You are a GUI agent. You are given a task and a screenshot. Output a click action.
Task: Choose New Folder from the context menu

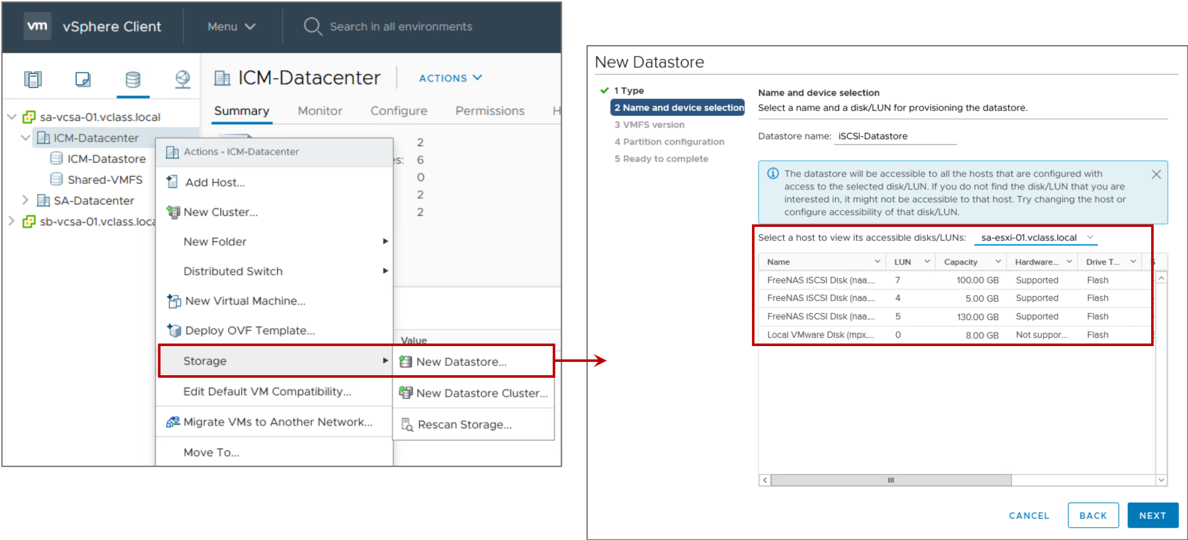[274, 241]
